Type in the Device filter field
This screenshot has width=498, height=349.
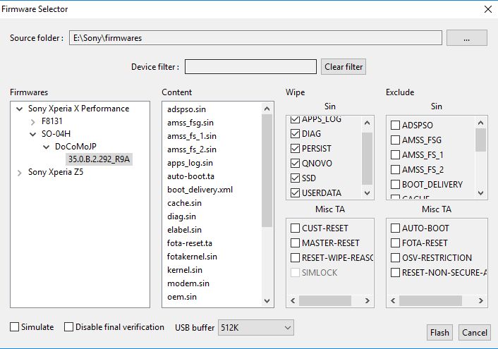point(250,67)
